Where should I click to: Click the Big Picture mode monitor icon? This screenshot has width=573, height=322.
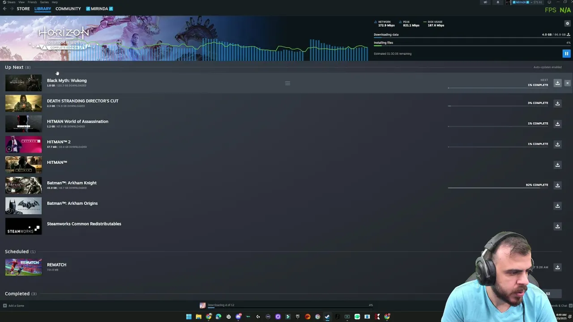[550, 2]
